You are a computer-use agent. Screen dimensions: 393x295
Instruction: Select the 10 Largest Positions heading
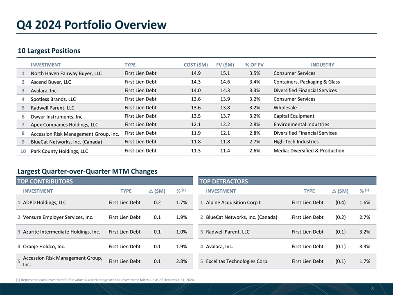pyautogui.click(x=49, y=51)
